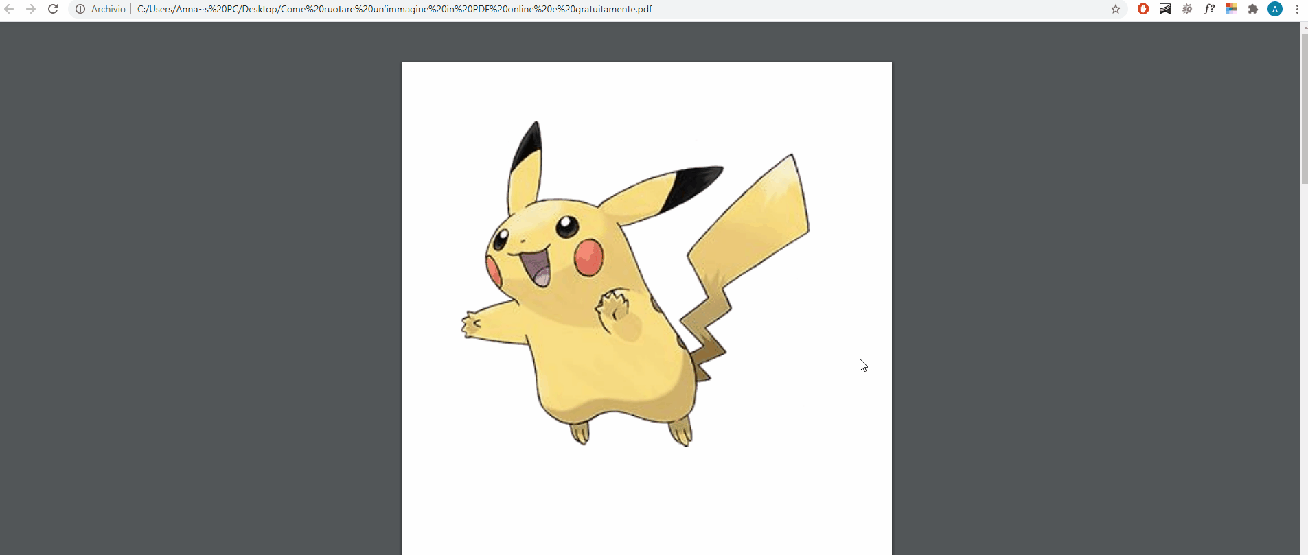Click the browser forward arrow
Viewport: 1308px width, 555px height.
click(31, 9)
